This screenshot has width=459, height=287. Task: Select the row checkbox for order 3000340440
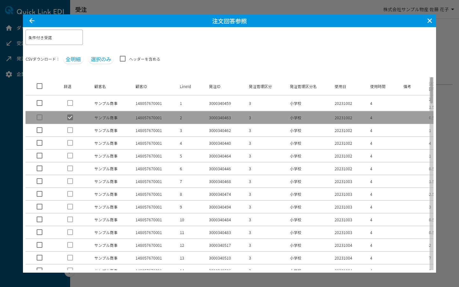coord(40,143)
